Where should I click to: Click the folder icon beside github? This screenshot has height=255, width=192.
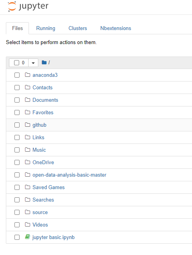(28, 125)
